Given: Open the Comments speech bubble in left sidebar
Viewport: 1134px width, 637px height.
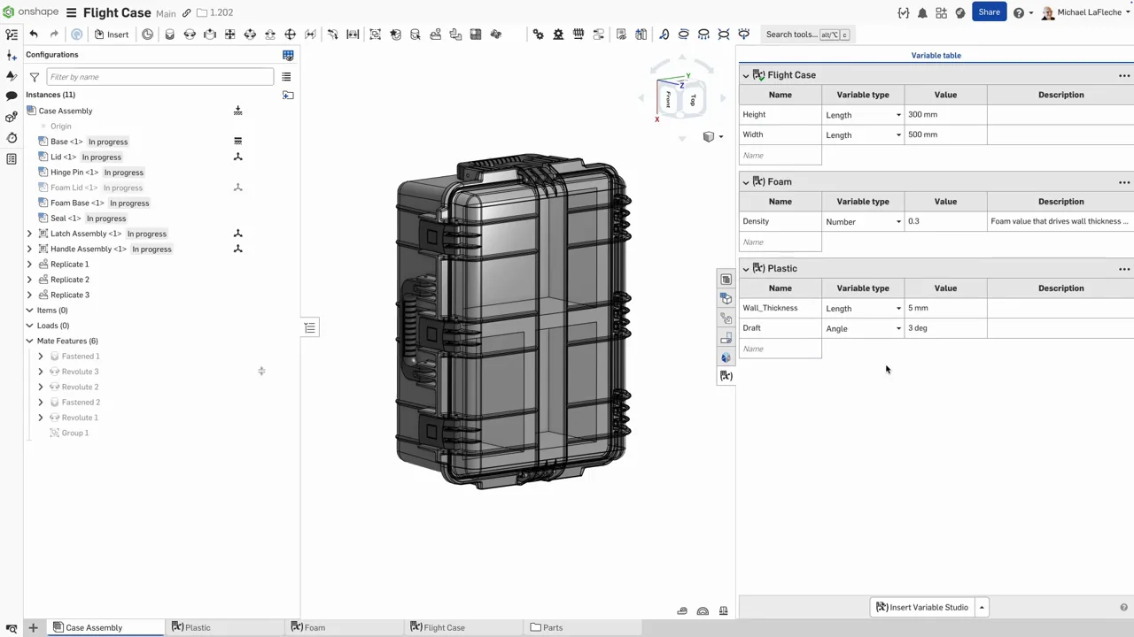Looking at the screenshot, I should coord(12,96).
